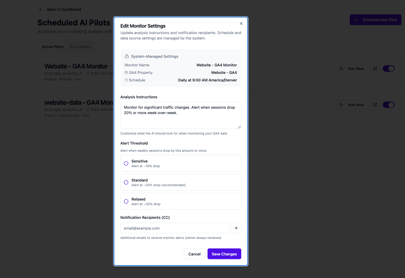405x278 pixels.
Task: Click the back arrow beside Back to Dashboard
Action: point(41,9)
